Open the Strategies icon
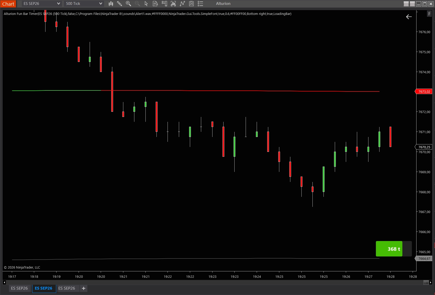The width and height of the screenshot is (435, 295). pos(191,4)
